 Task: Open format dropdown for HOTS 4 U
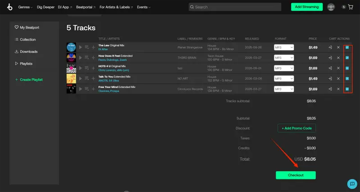coord(284,68)
